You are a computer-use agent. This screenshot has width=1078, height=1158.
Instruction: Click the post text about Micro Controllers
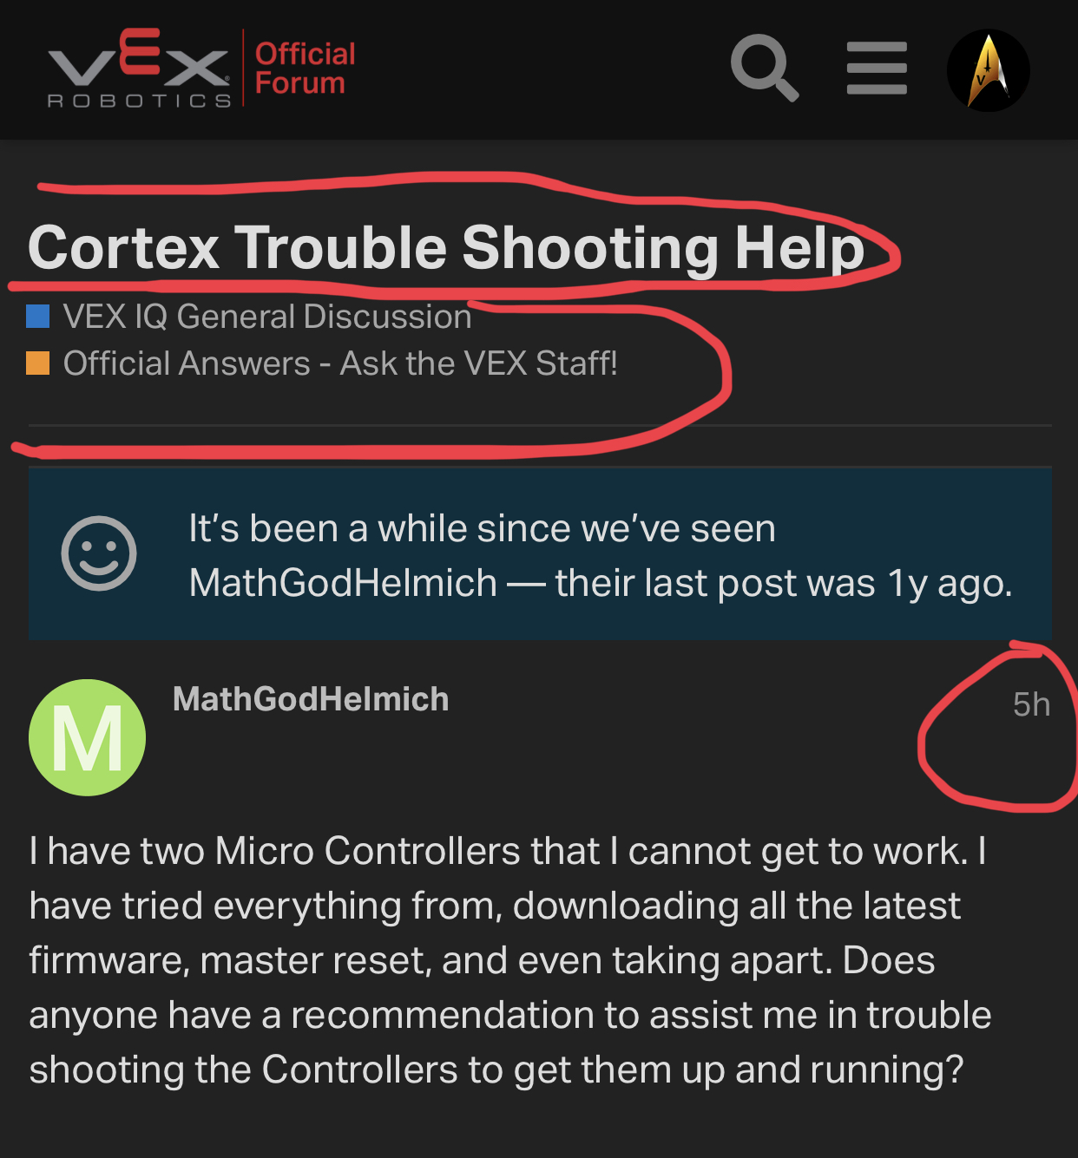tap(510, 960)
